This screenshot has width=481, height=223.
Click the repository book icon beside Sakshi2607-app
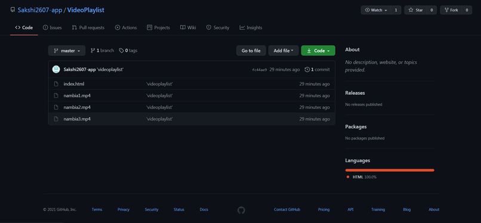tap(13, 10)
